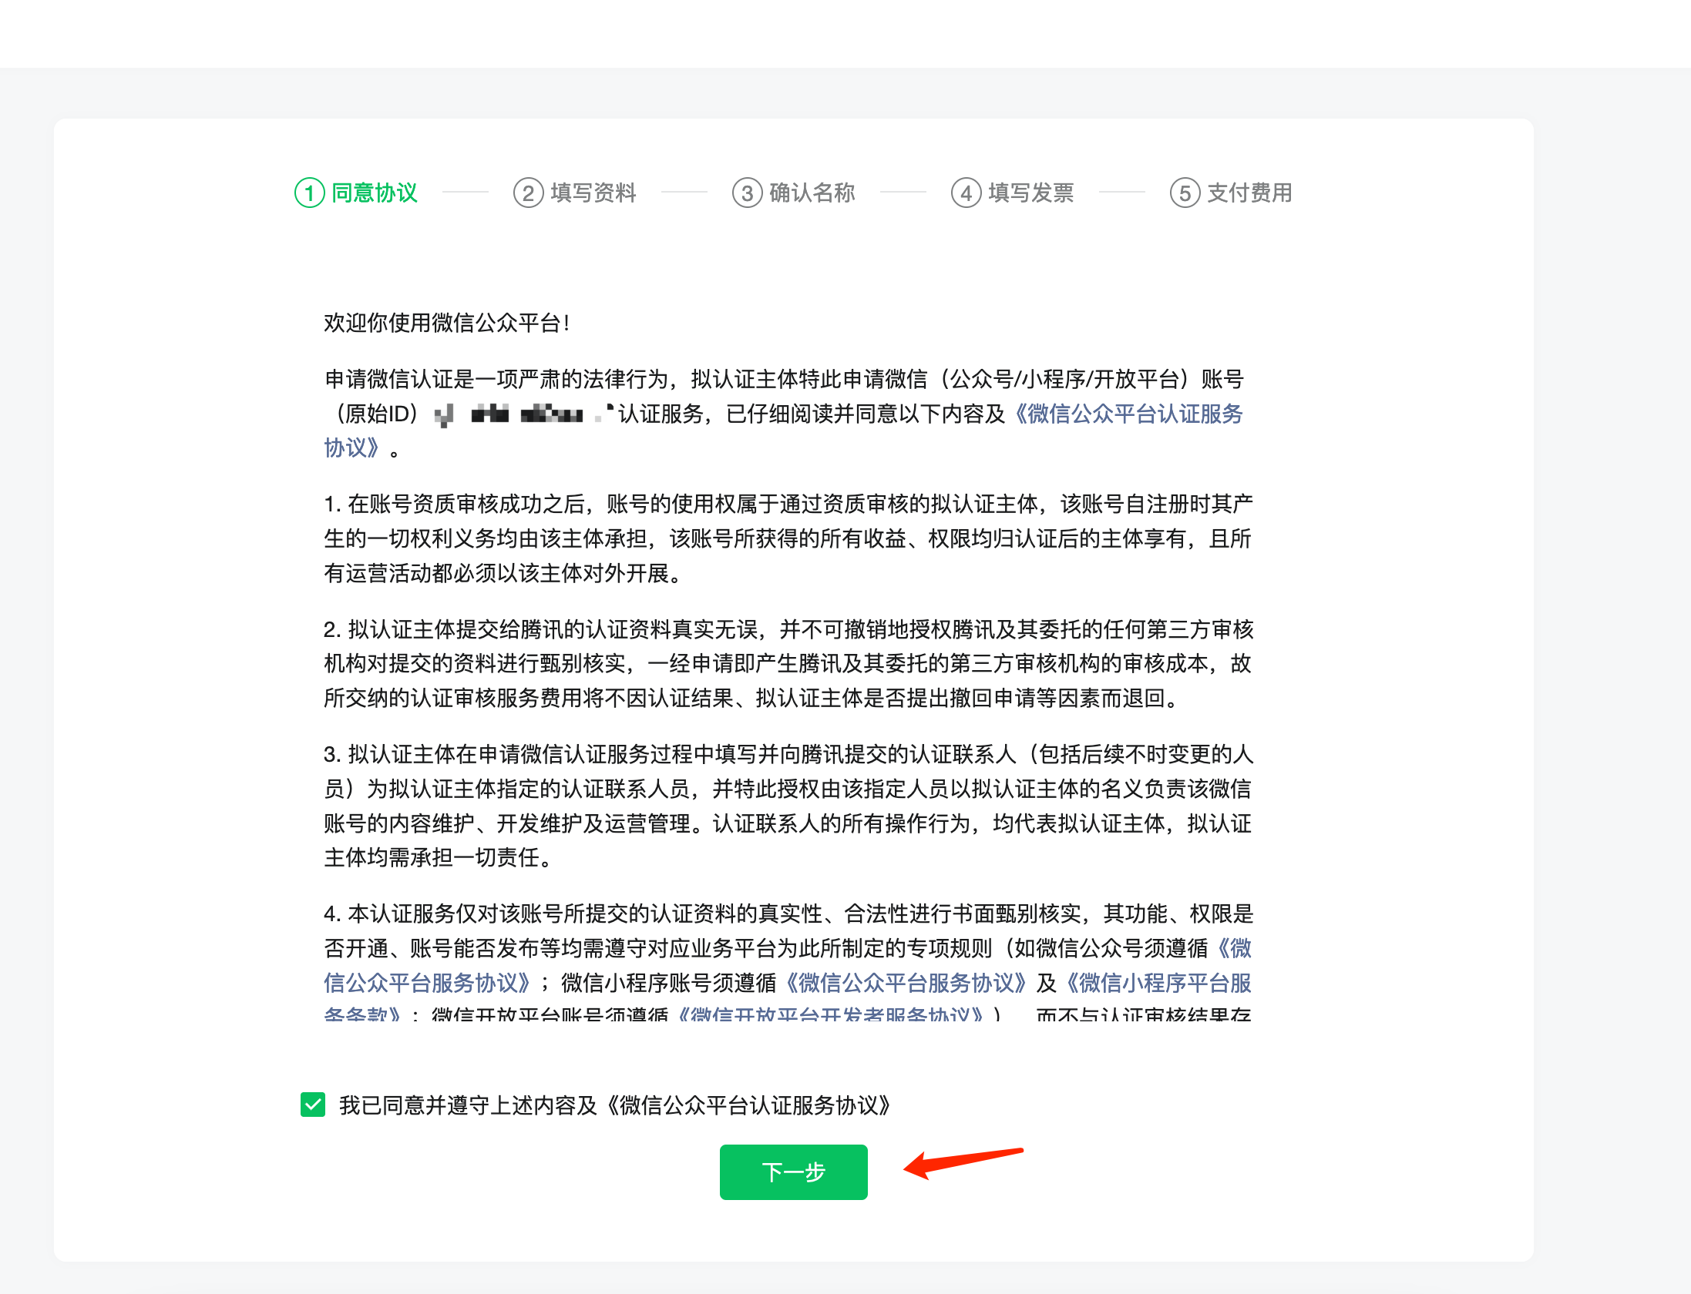Click clause 4 starting 本认证服务仅对该账号
1691x1294 pixels.
[x=788, y=961]
